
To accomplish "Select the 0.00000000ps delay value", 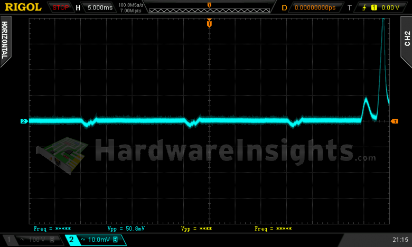I will (315, 8).
